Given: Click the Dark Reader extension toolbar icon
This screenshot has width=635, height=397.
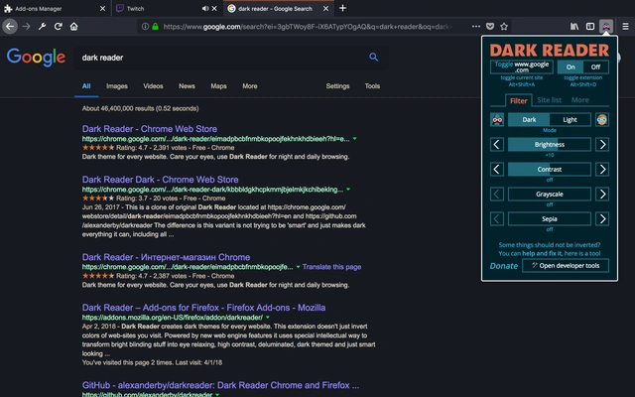Looking at the screenshot, I should point(606,27).
